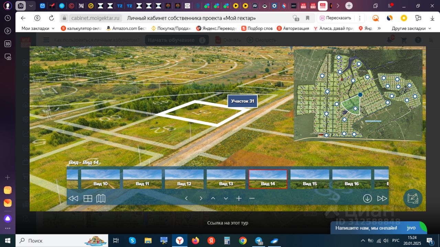The height and width of the screenshot is (247, 440).
Task: Open the Yandex profile avatar icon
Action: tap(8, 6)
